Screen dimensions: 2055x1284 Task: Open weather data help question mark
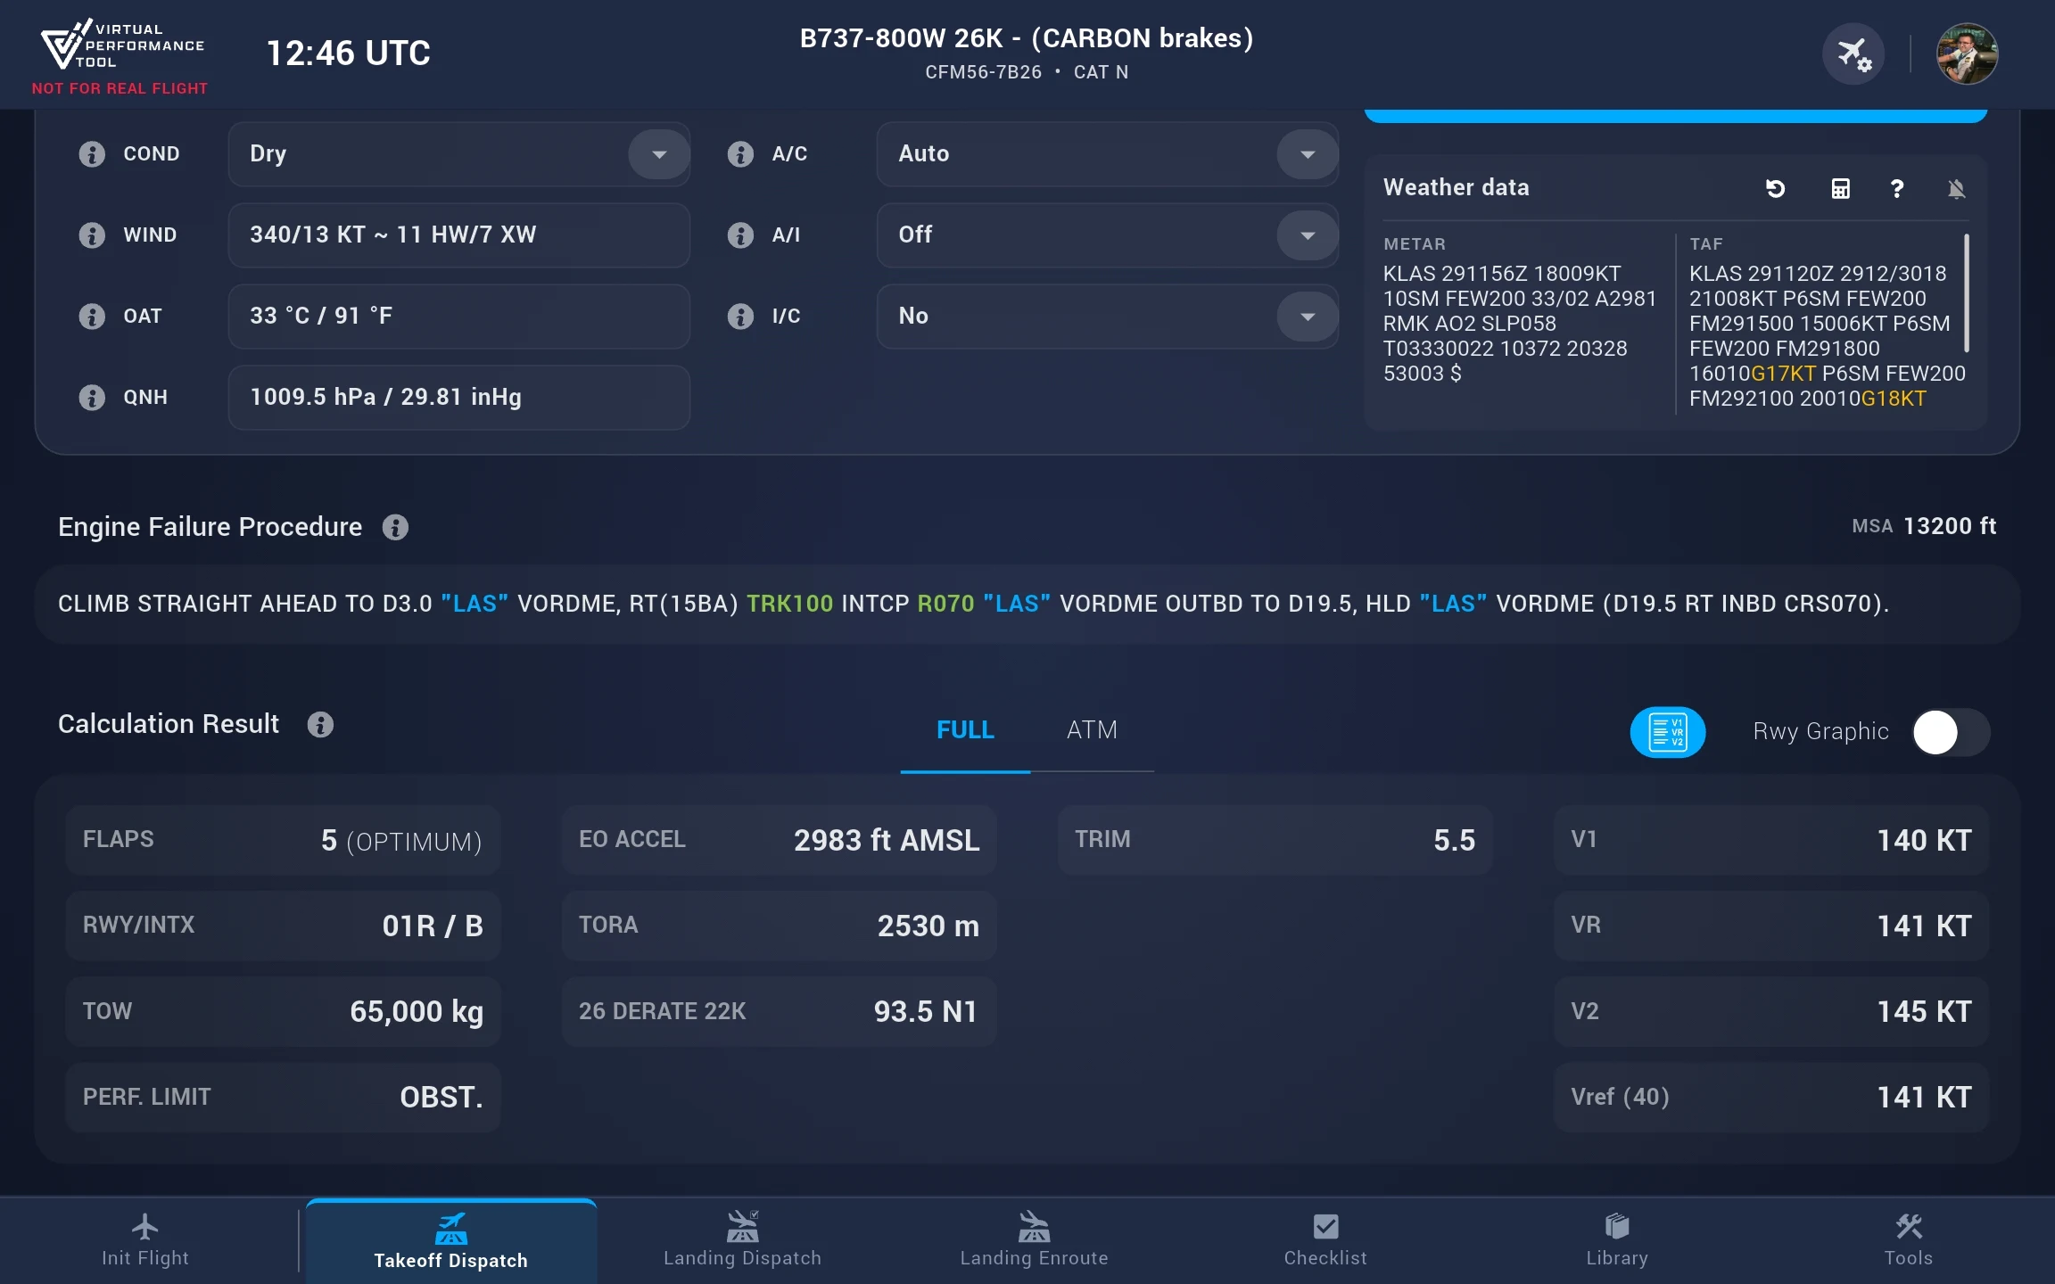[1897, 188]
